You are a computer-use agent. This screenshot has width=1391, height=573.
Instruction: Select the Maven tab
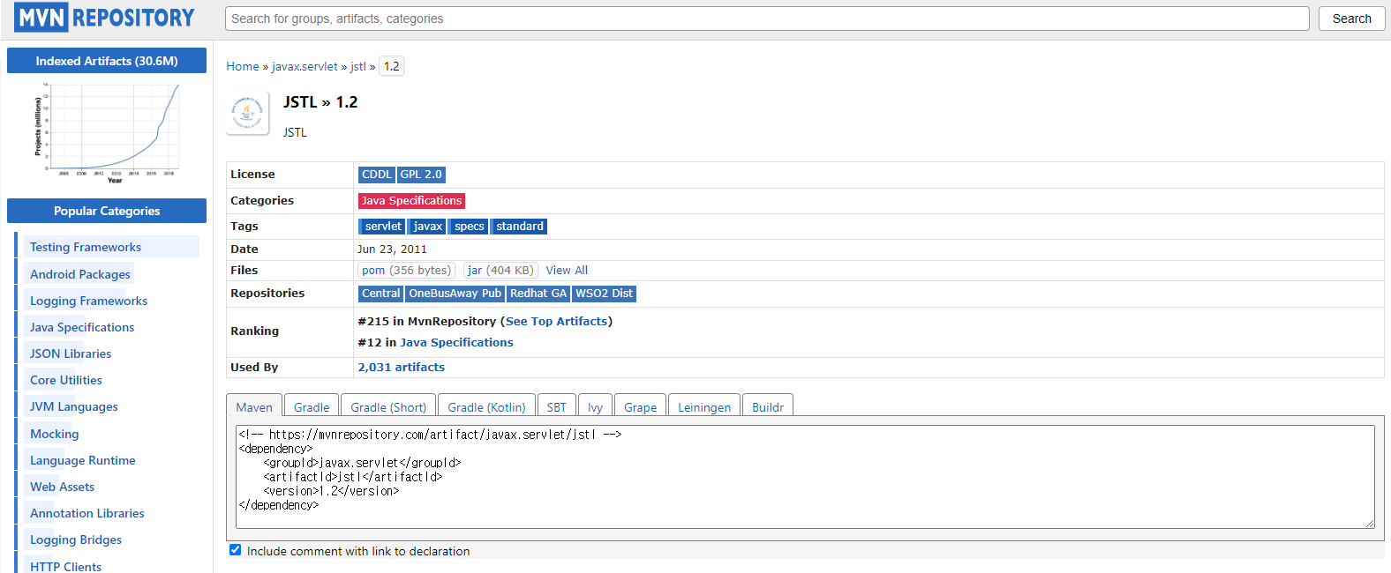point(254,406)
